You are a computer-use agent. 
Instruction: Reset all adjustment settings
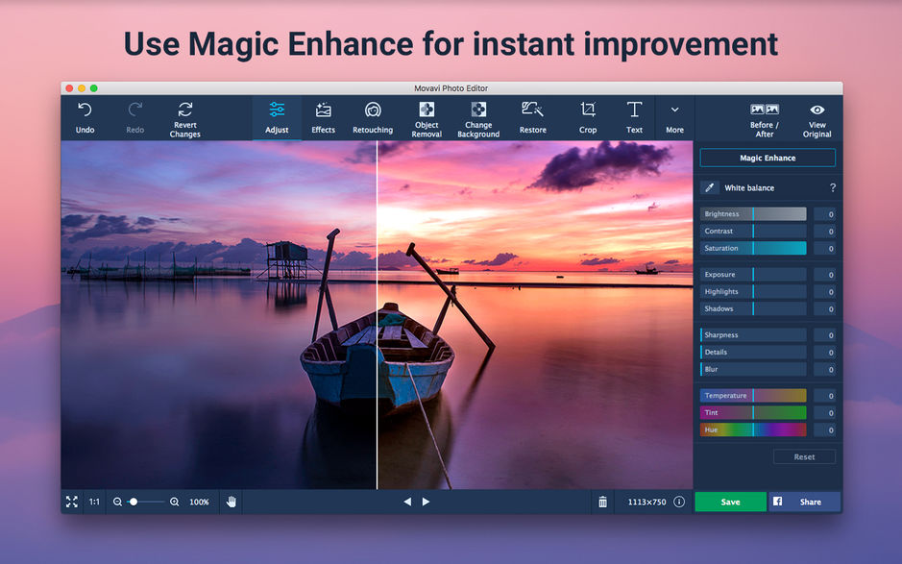coord(804,456)
